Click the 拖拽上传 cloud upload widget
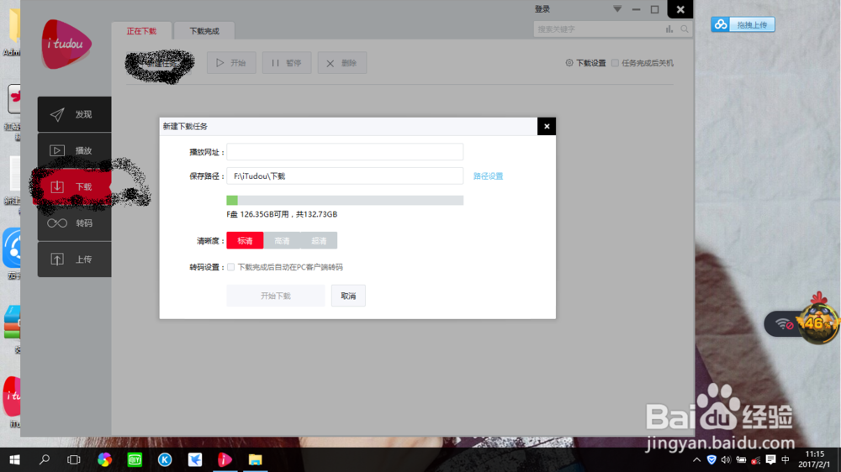This screenshot has height=472, width=841. 743,24
